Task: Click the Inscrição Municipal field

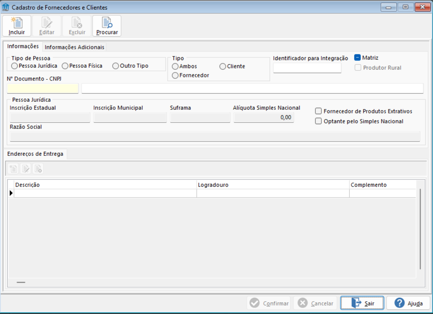Action: (x=130, y=118)
